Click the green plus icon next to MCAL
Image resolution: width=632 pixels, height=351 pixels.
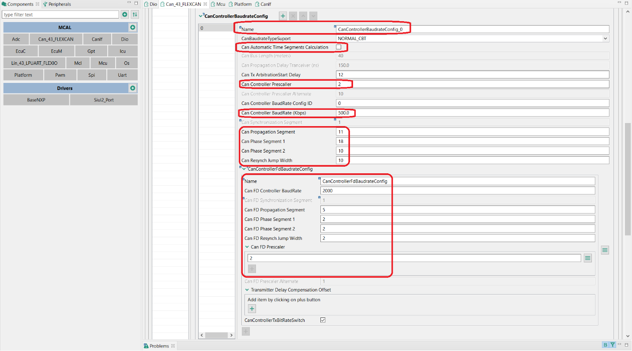pos(132,27)
